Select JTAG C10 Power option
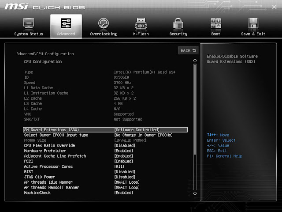 [x=39, y=177]
